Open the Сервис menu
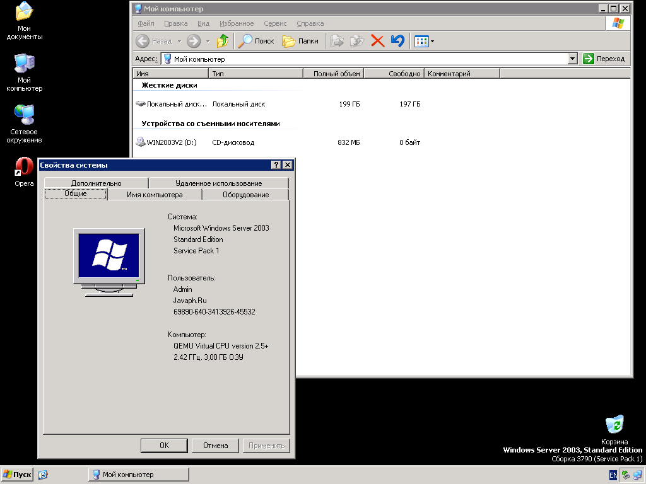The height and width of the screenshot is (484, 646). pos(275,23)
